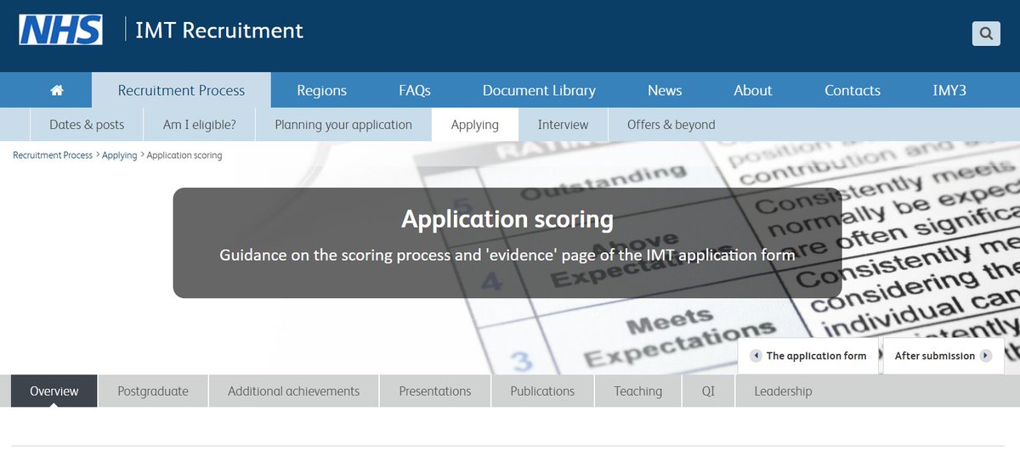Select the Planning your application submenu

tap(343, 125)
